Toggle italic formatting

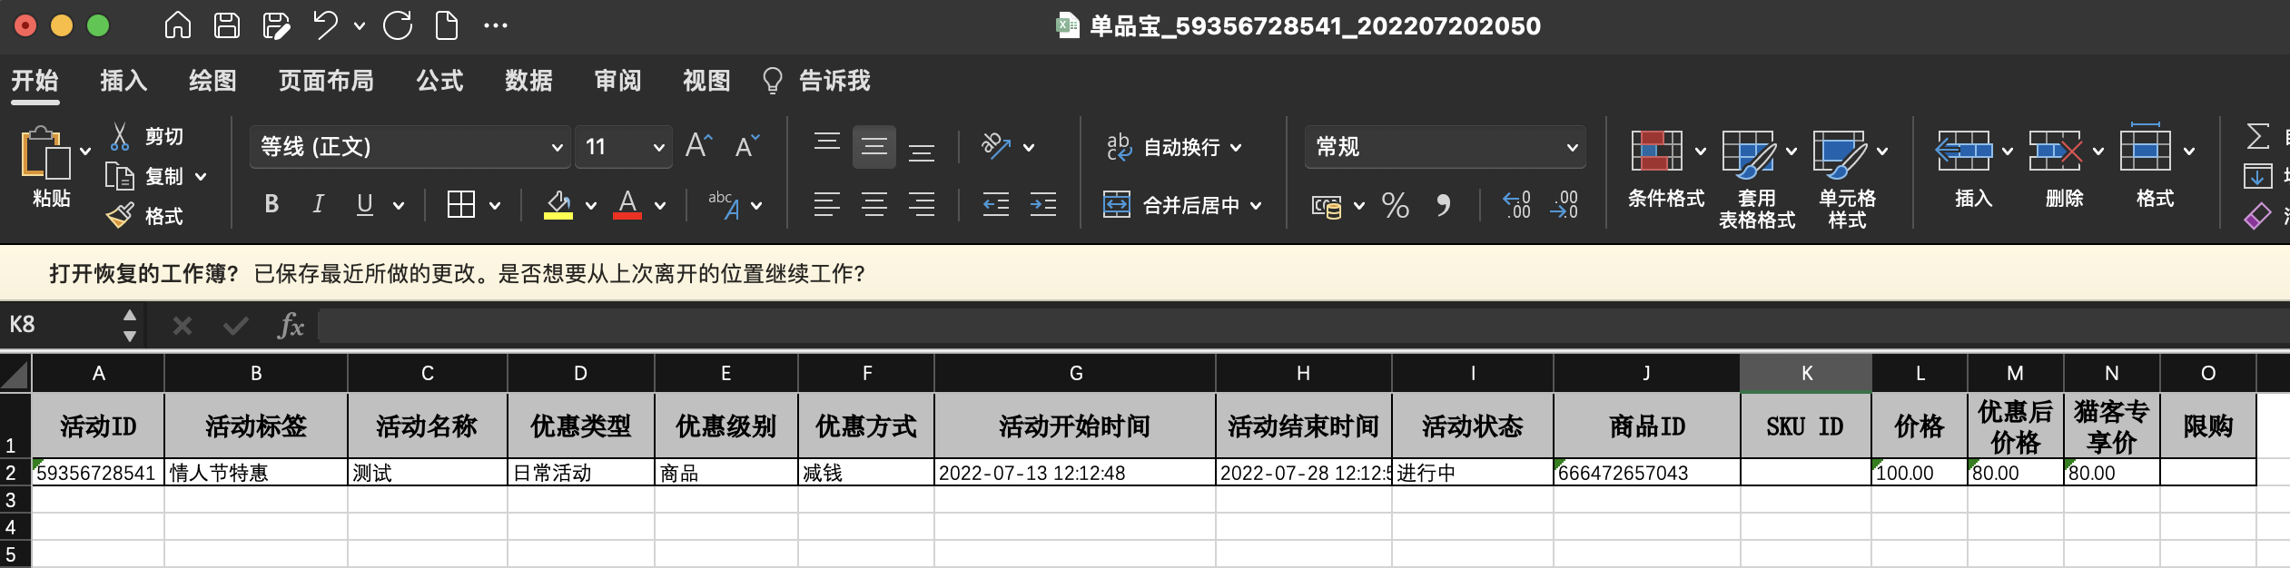tap(318, 204)
